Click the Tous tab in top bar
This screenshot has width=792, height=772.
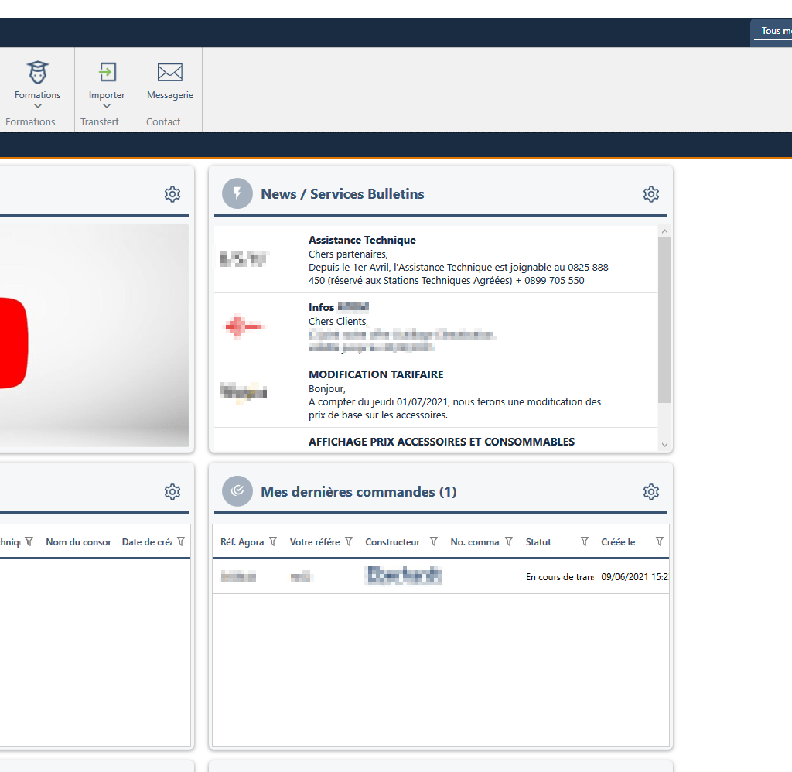[x=775, y=32]
